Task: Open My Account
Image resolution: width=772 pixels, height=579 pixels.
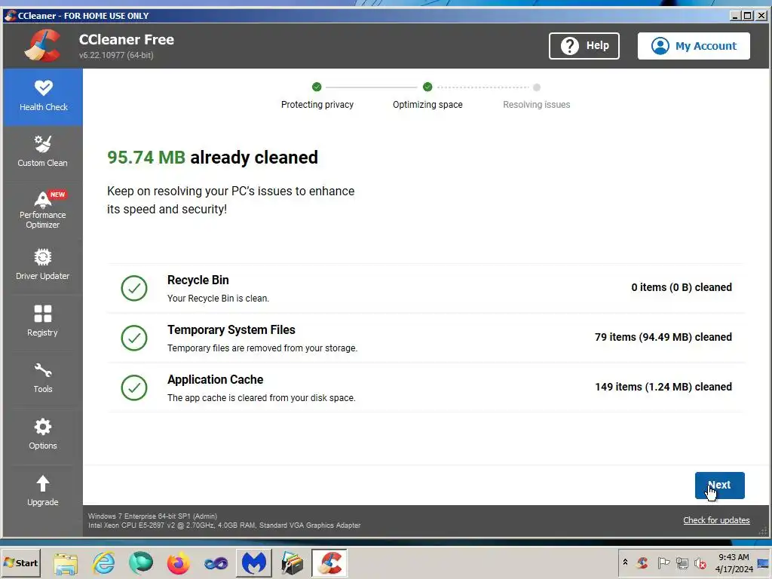Action: [x=694, y=46]
